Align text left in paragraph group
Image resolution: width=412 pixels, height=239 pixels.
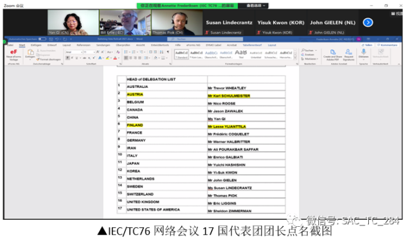126,58
